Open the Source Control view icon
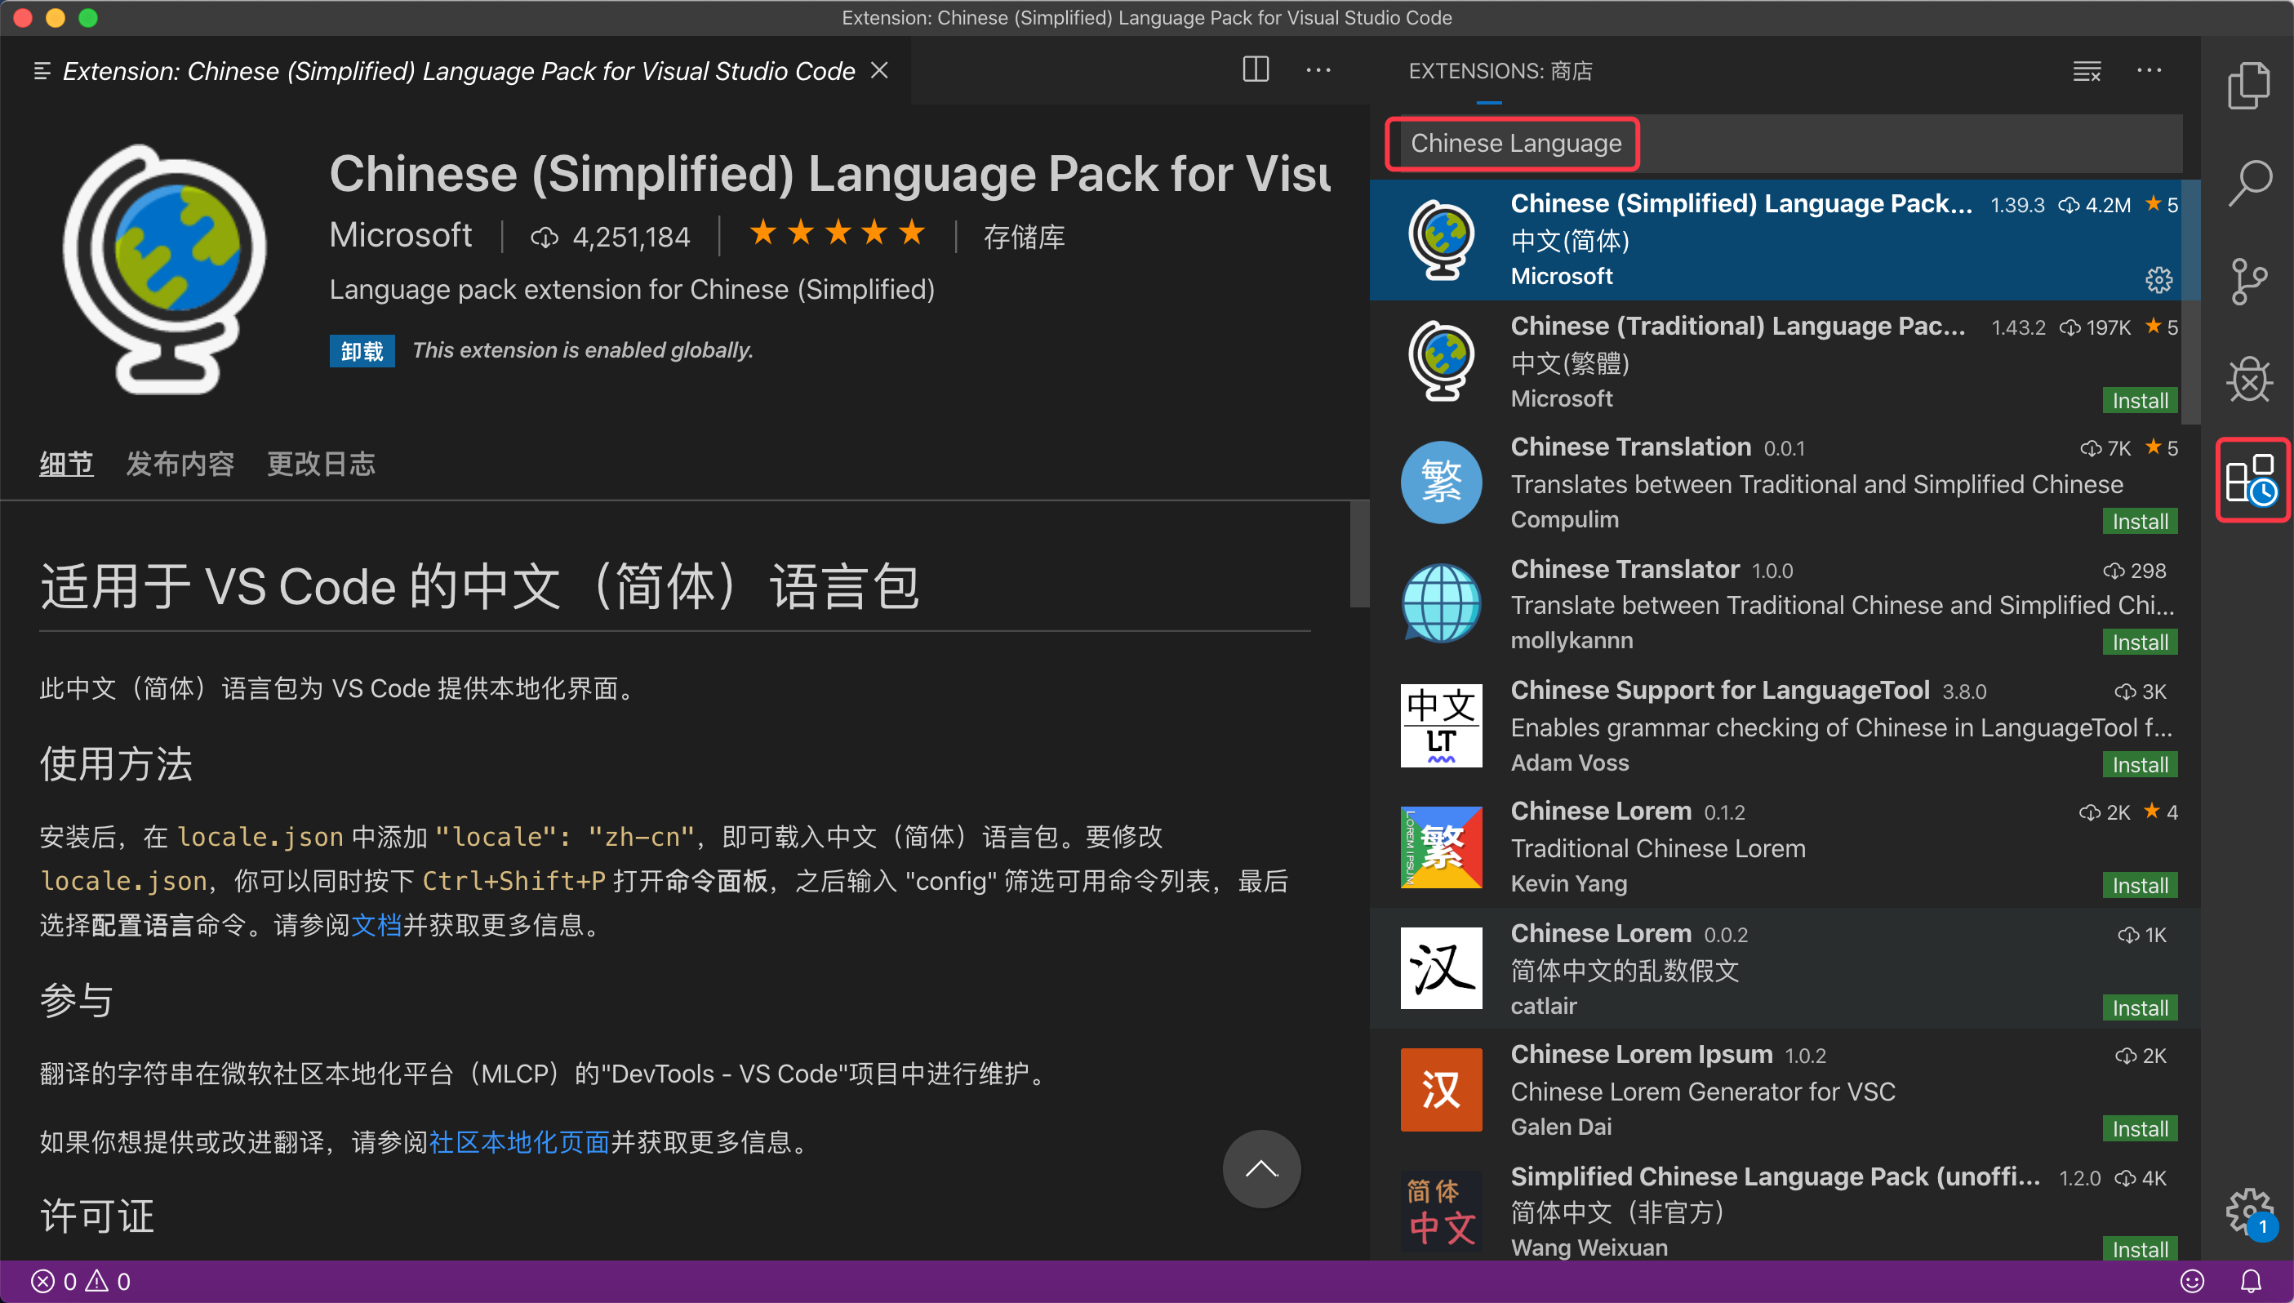 [2248, 282]
